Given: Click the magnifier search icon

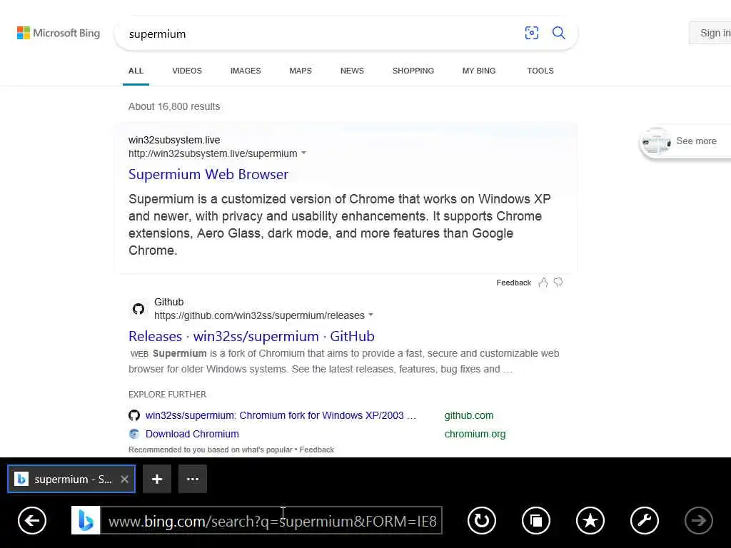Looking at the screenshot, I should pos(558,33).
